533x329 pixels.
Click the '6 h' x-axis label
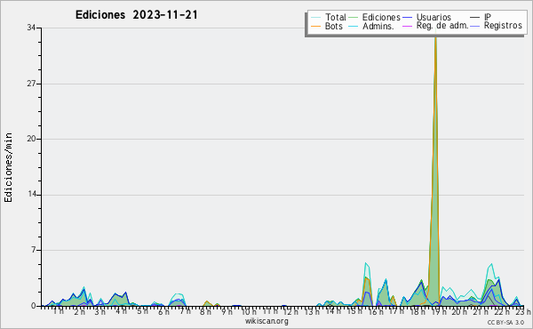point(163,312)
